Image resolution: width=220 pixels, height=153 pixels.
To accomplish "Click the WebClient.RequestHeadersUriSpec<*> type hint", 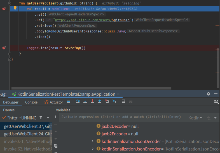I will (x=76, y=14).
